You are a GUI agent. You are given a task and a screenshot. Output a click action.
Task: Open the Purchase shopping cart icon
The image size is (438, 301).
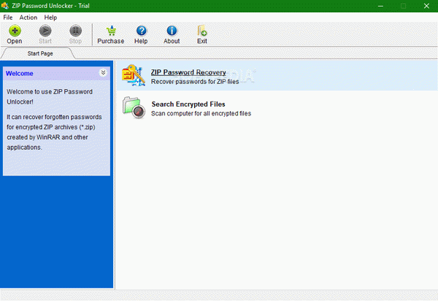111,31
